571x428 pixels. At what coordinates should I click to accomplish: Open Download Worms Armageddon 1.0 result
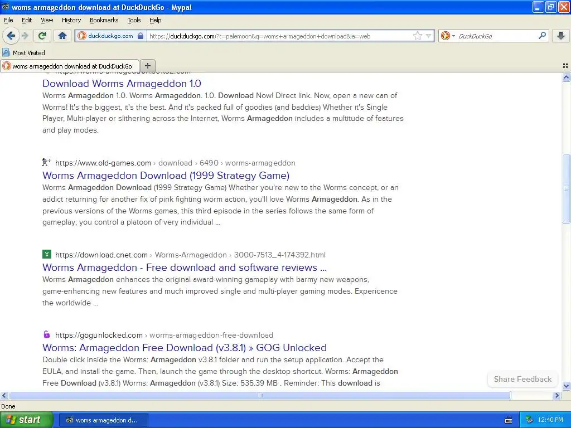(122, 84)
